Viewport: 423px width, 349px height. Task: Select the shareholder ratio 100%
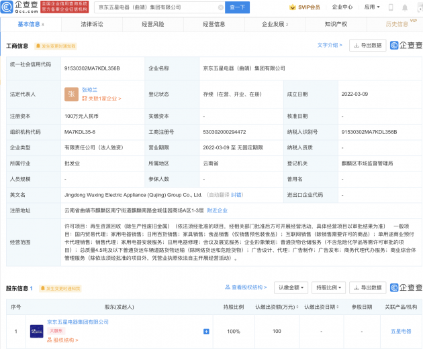pyautogui.click(x=234, y=331)
